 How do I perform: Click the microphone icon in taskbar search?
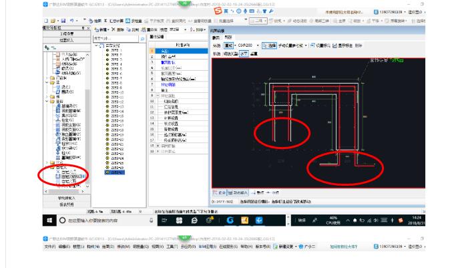151,221
